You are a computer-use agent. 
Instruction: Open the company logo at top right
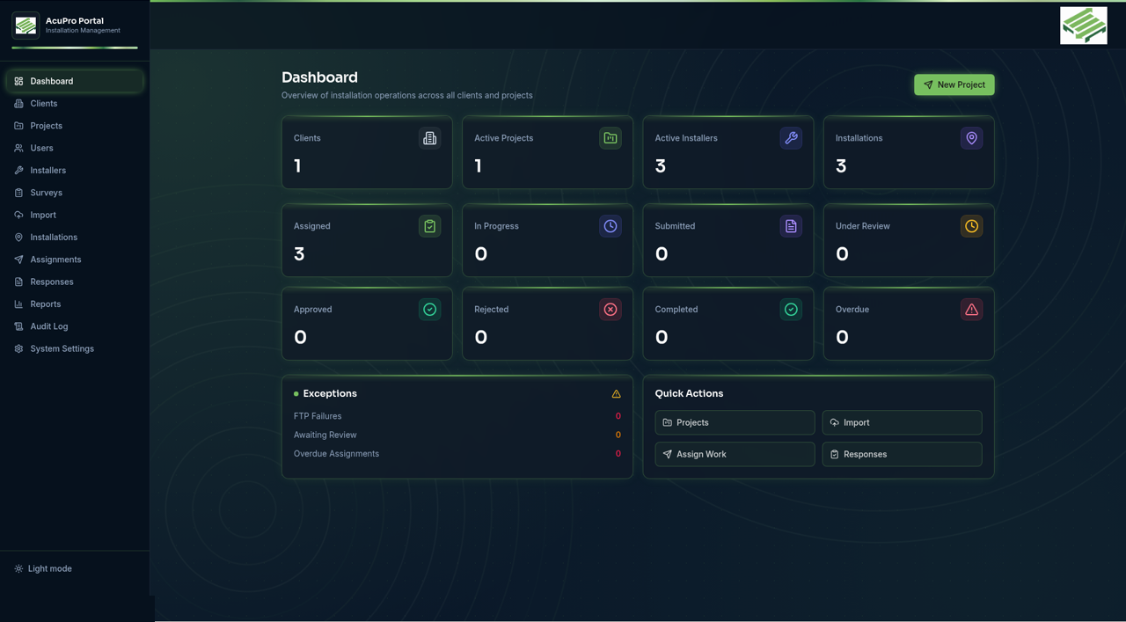1084,26
